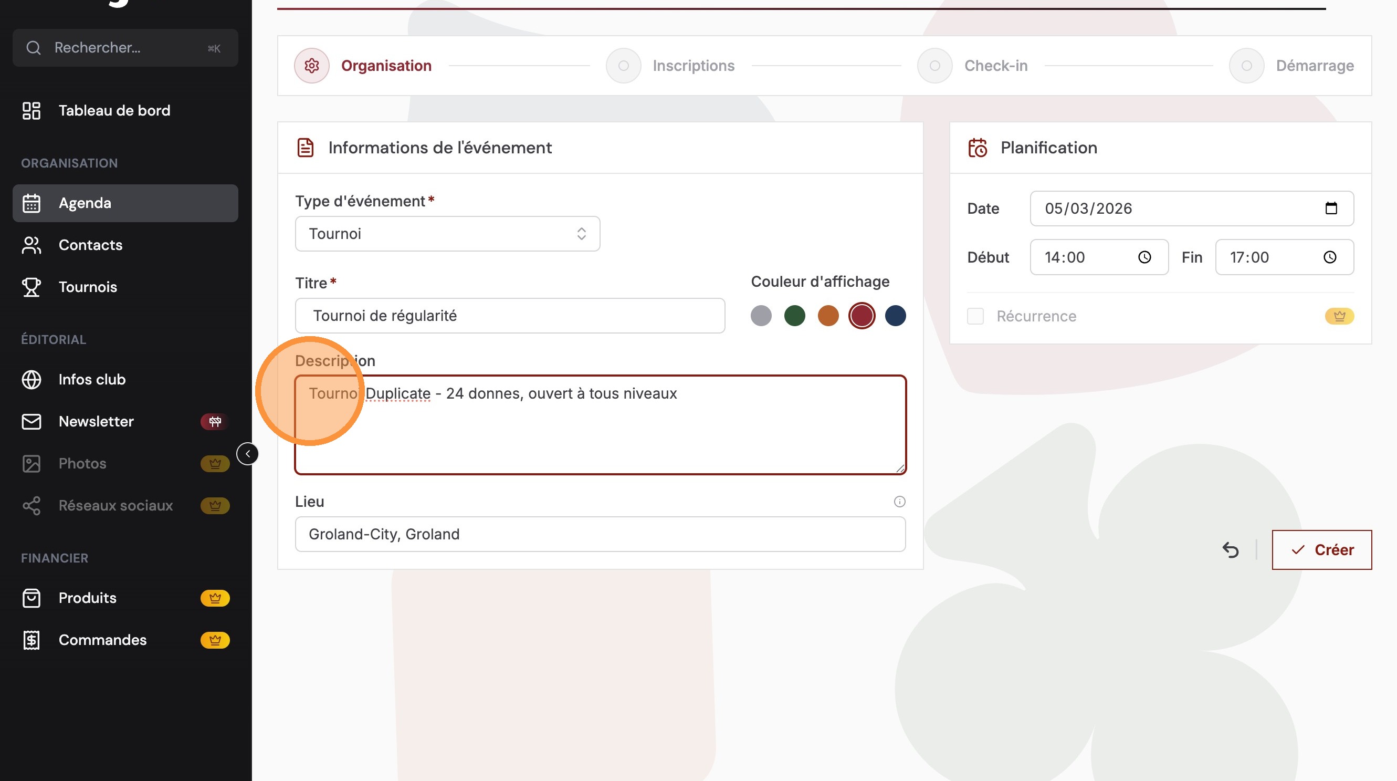This screenshot has width=1397, height=781.
Task: Click the crown premium badge beside Récurrence
Action: coord(1339,316)
